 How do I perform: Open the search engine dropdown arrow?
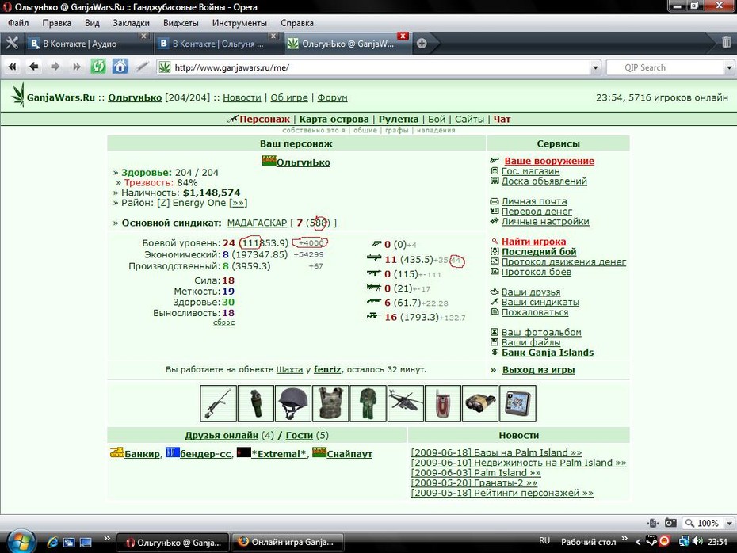[x=728, y=67]
